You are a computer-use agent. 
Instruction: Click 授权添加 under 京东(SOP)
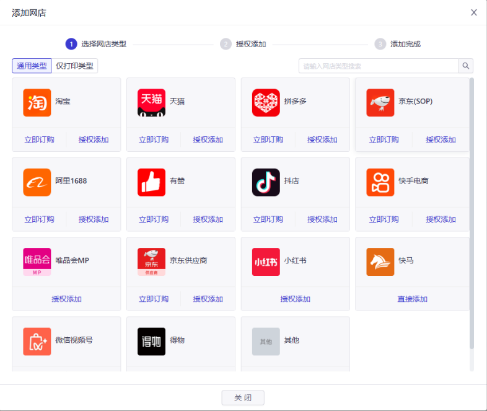(441, 140)
